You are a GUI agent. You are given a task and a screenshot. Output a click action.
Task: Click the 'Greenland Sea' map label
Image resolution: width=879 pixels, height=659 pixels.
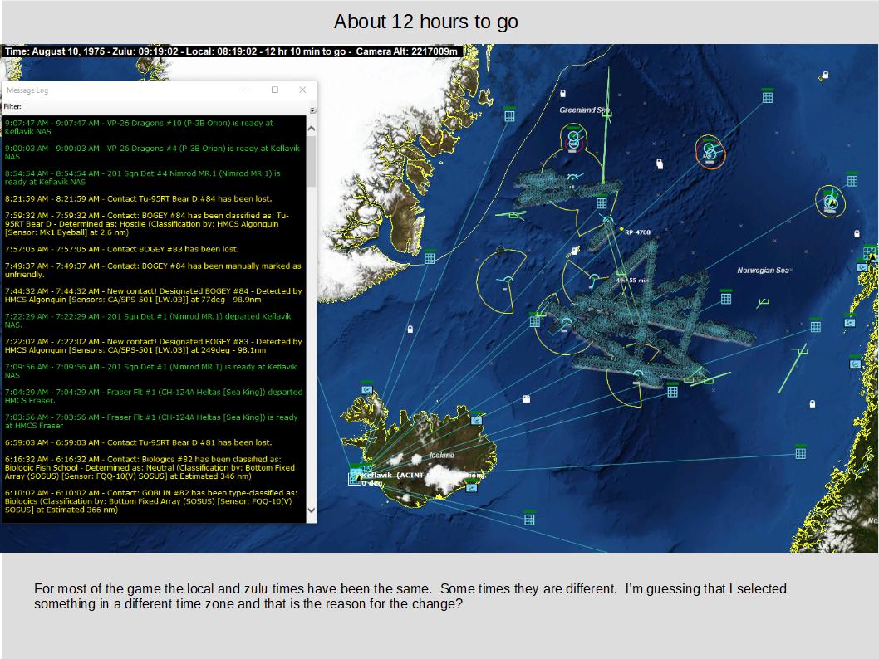pyautogui.click(x=584, y=110)
